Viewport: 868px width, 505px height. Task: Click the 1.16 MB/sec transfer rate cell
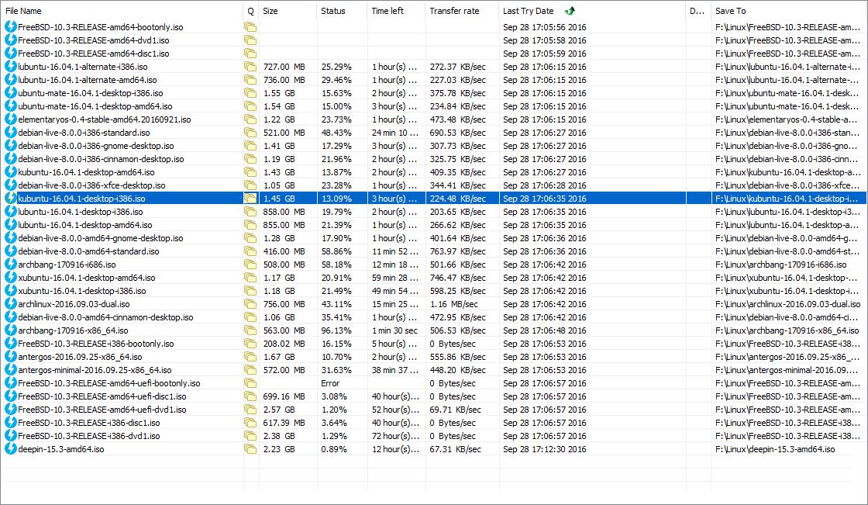point(453,304)
